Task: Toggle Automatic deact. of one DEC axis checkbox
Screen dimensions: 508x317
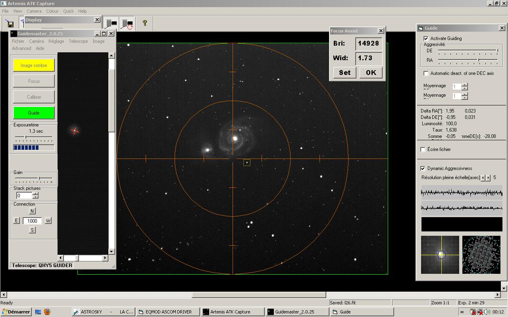Action: 426,73
